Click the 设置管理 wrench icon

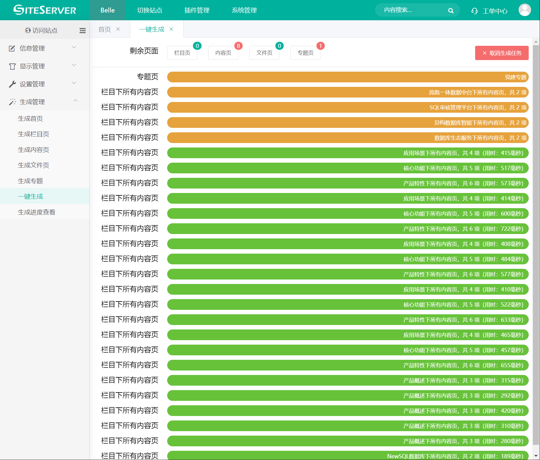[x=12, y=84]
